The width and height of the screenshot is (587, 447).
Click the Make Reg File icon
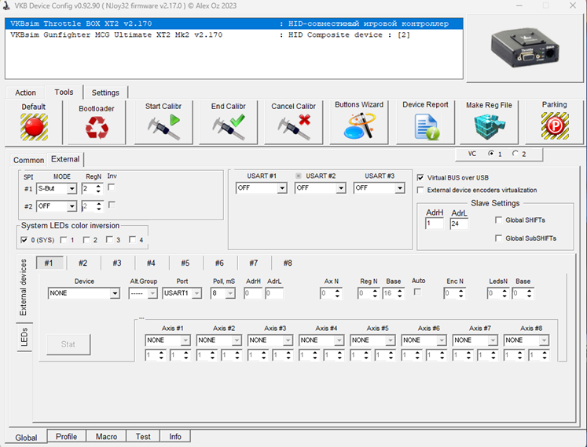[x=489, y=125]
